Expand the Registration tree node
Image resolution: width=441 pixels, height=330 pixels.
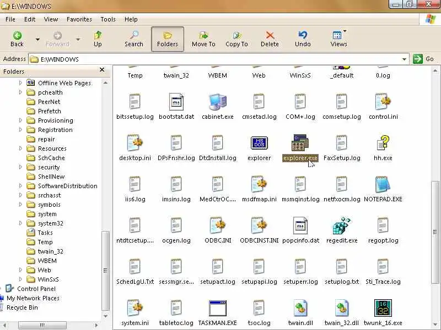tap(20, 130)
